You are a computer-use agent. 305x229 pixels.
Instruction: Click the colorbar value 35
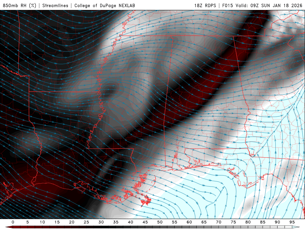click(x=116, y=222)
